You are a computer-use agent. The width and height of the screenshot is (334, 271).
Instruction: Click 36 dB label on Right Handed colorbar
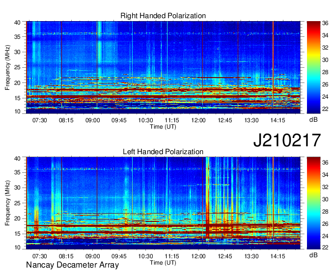[325, 23]
